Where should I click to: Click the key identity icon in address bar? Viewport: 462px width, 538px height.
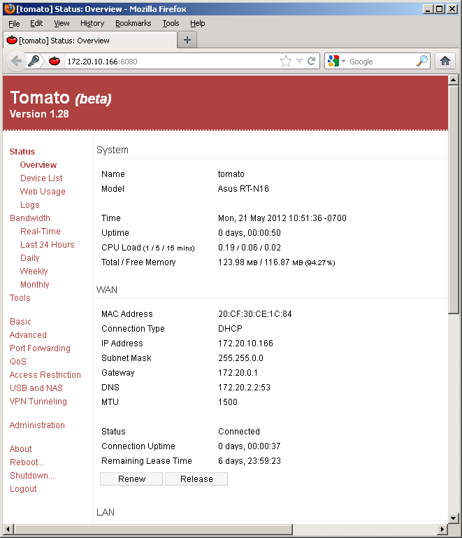[34, 61]
